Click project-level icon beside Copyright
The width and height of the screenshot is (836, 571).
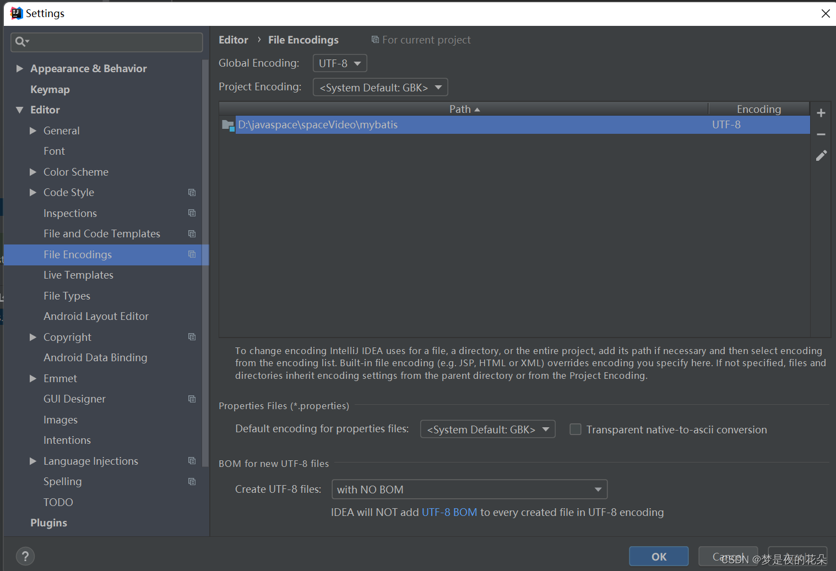pos(192,337)
